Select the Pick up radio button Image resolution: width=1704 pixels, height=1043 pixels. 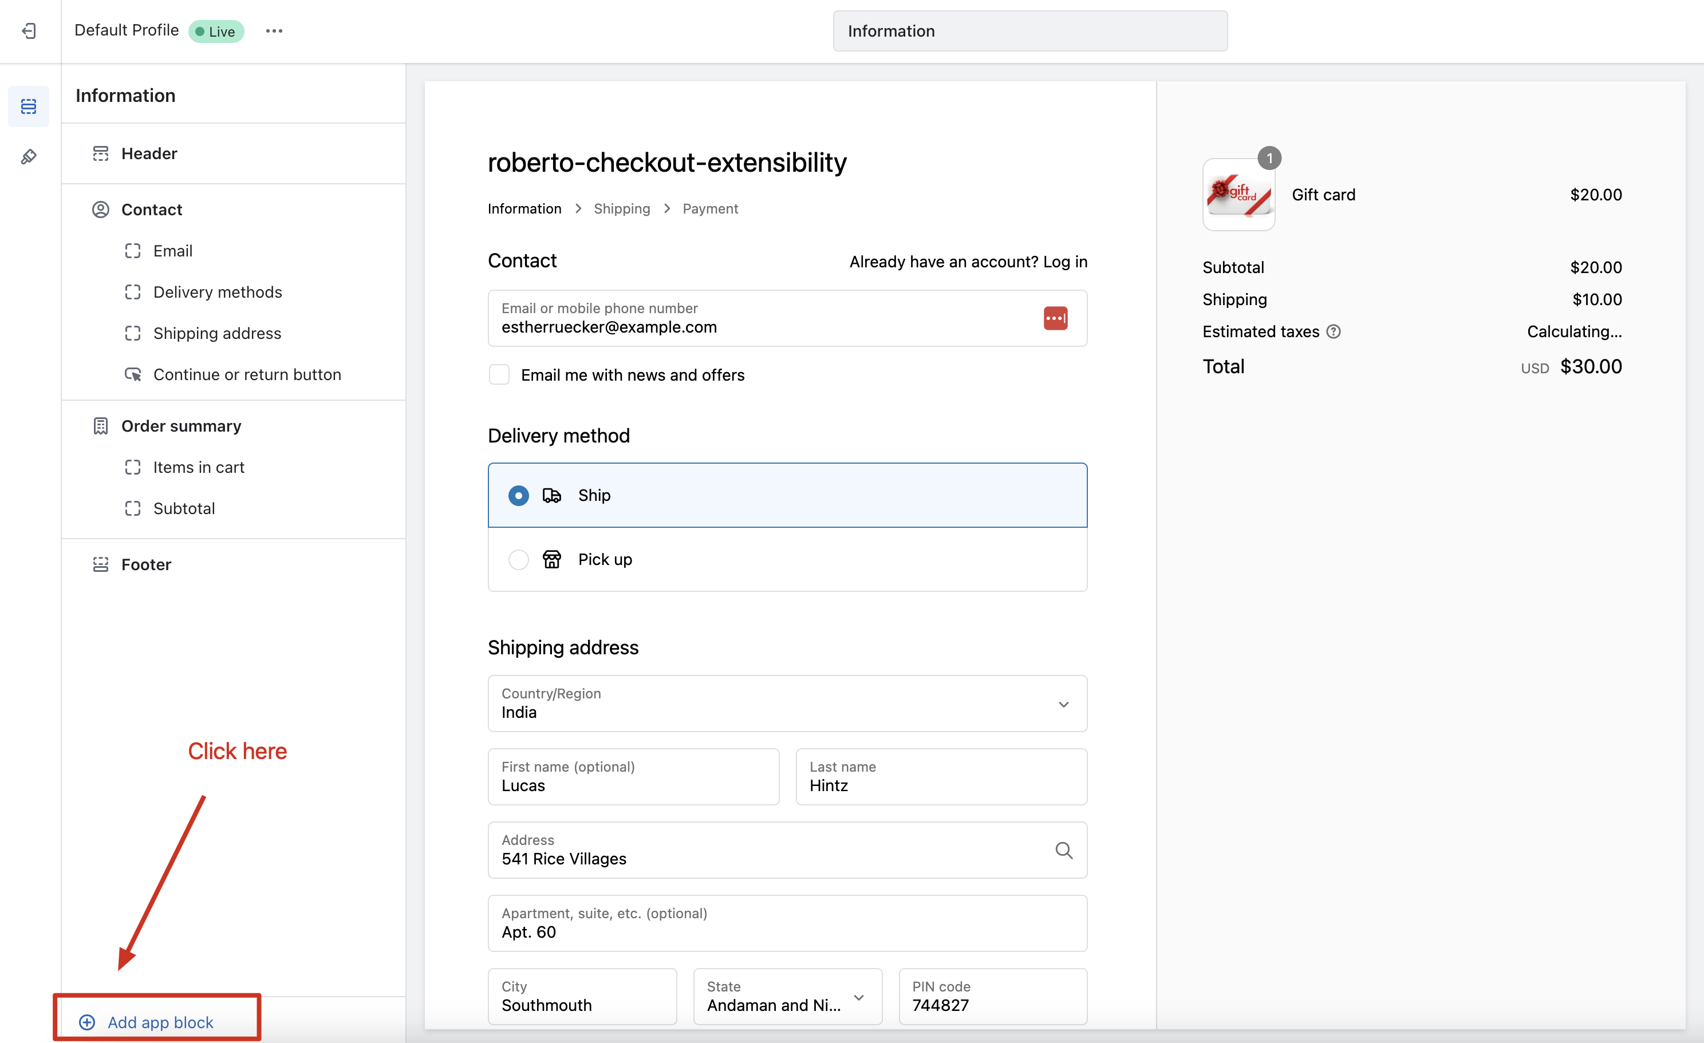tap(519, 559)
